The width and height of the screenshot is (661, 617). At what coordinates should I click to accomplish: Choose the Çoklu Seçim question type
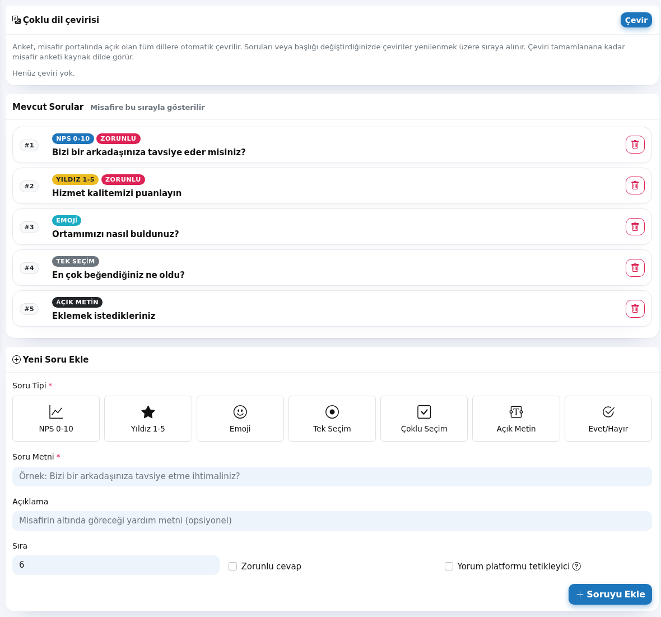pyautogui.click(x=424, y=419)
